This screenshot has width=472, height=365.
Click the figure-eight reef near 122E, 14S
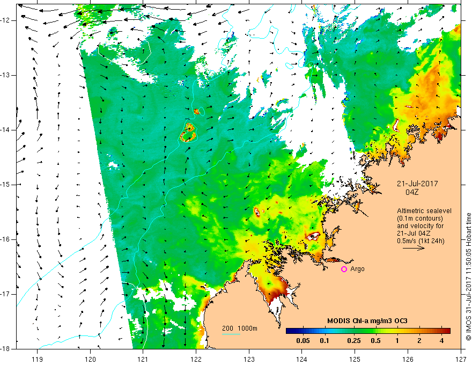click(x=188, y=132)
